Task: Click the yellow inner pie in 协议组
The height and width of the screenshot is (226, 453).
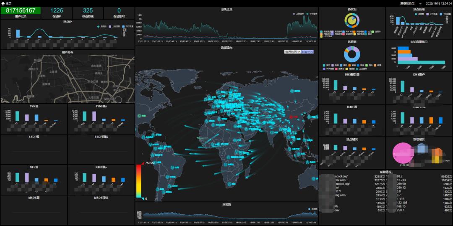Action: 352,21
